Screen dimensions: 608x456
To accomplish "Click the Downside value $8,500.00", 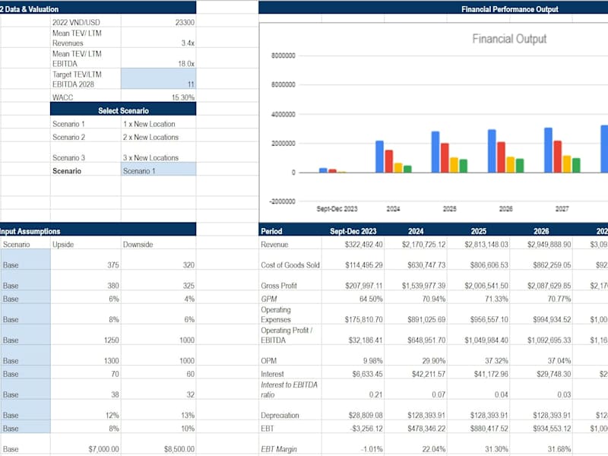I will click(179, 449).
